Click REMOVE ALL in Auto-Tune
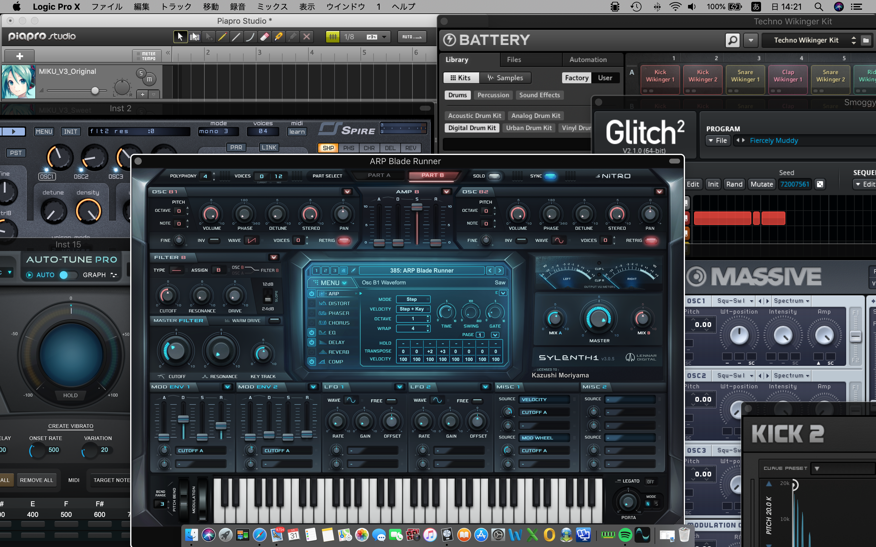 36,480
